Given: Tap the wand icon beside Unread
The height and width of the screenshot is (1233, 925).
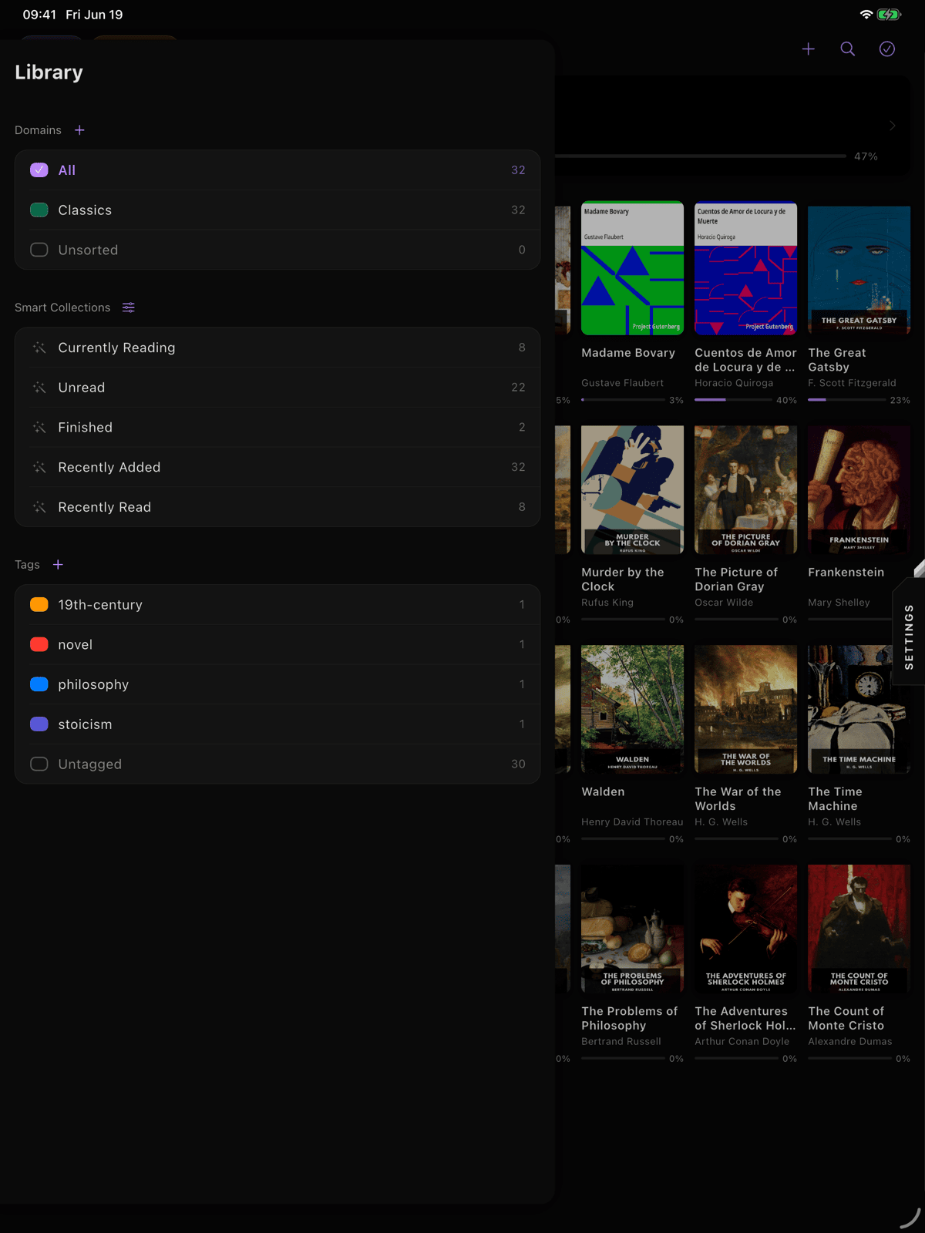Looking at the screenshot, I should coord(39,388).
